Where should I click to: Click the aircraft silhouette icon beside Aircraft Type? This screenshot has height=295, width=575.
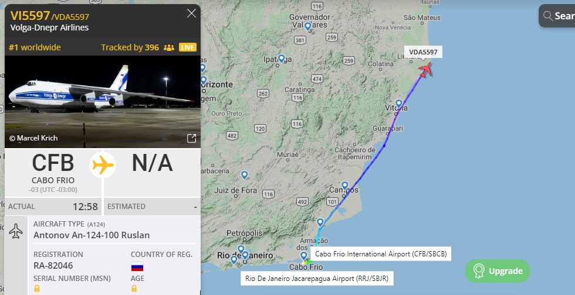(16, 231)
